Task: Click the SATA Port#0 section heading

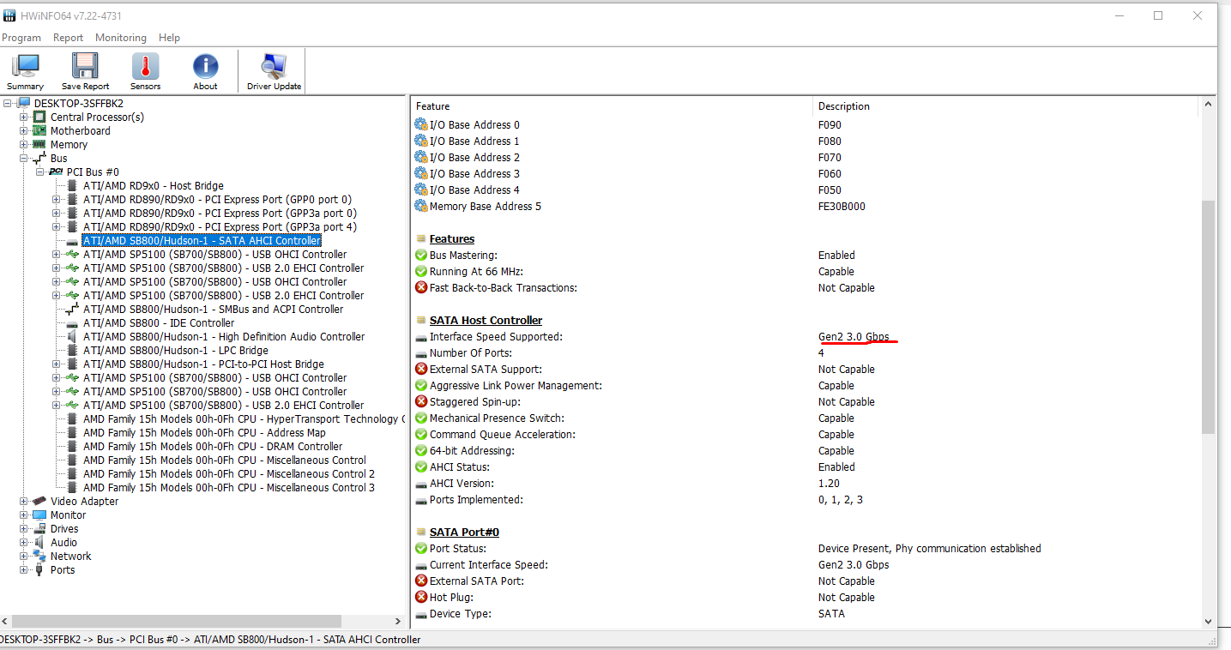Action: (464, 532)
